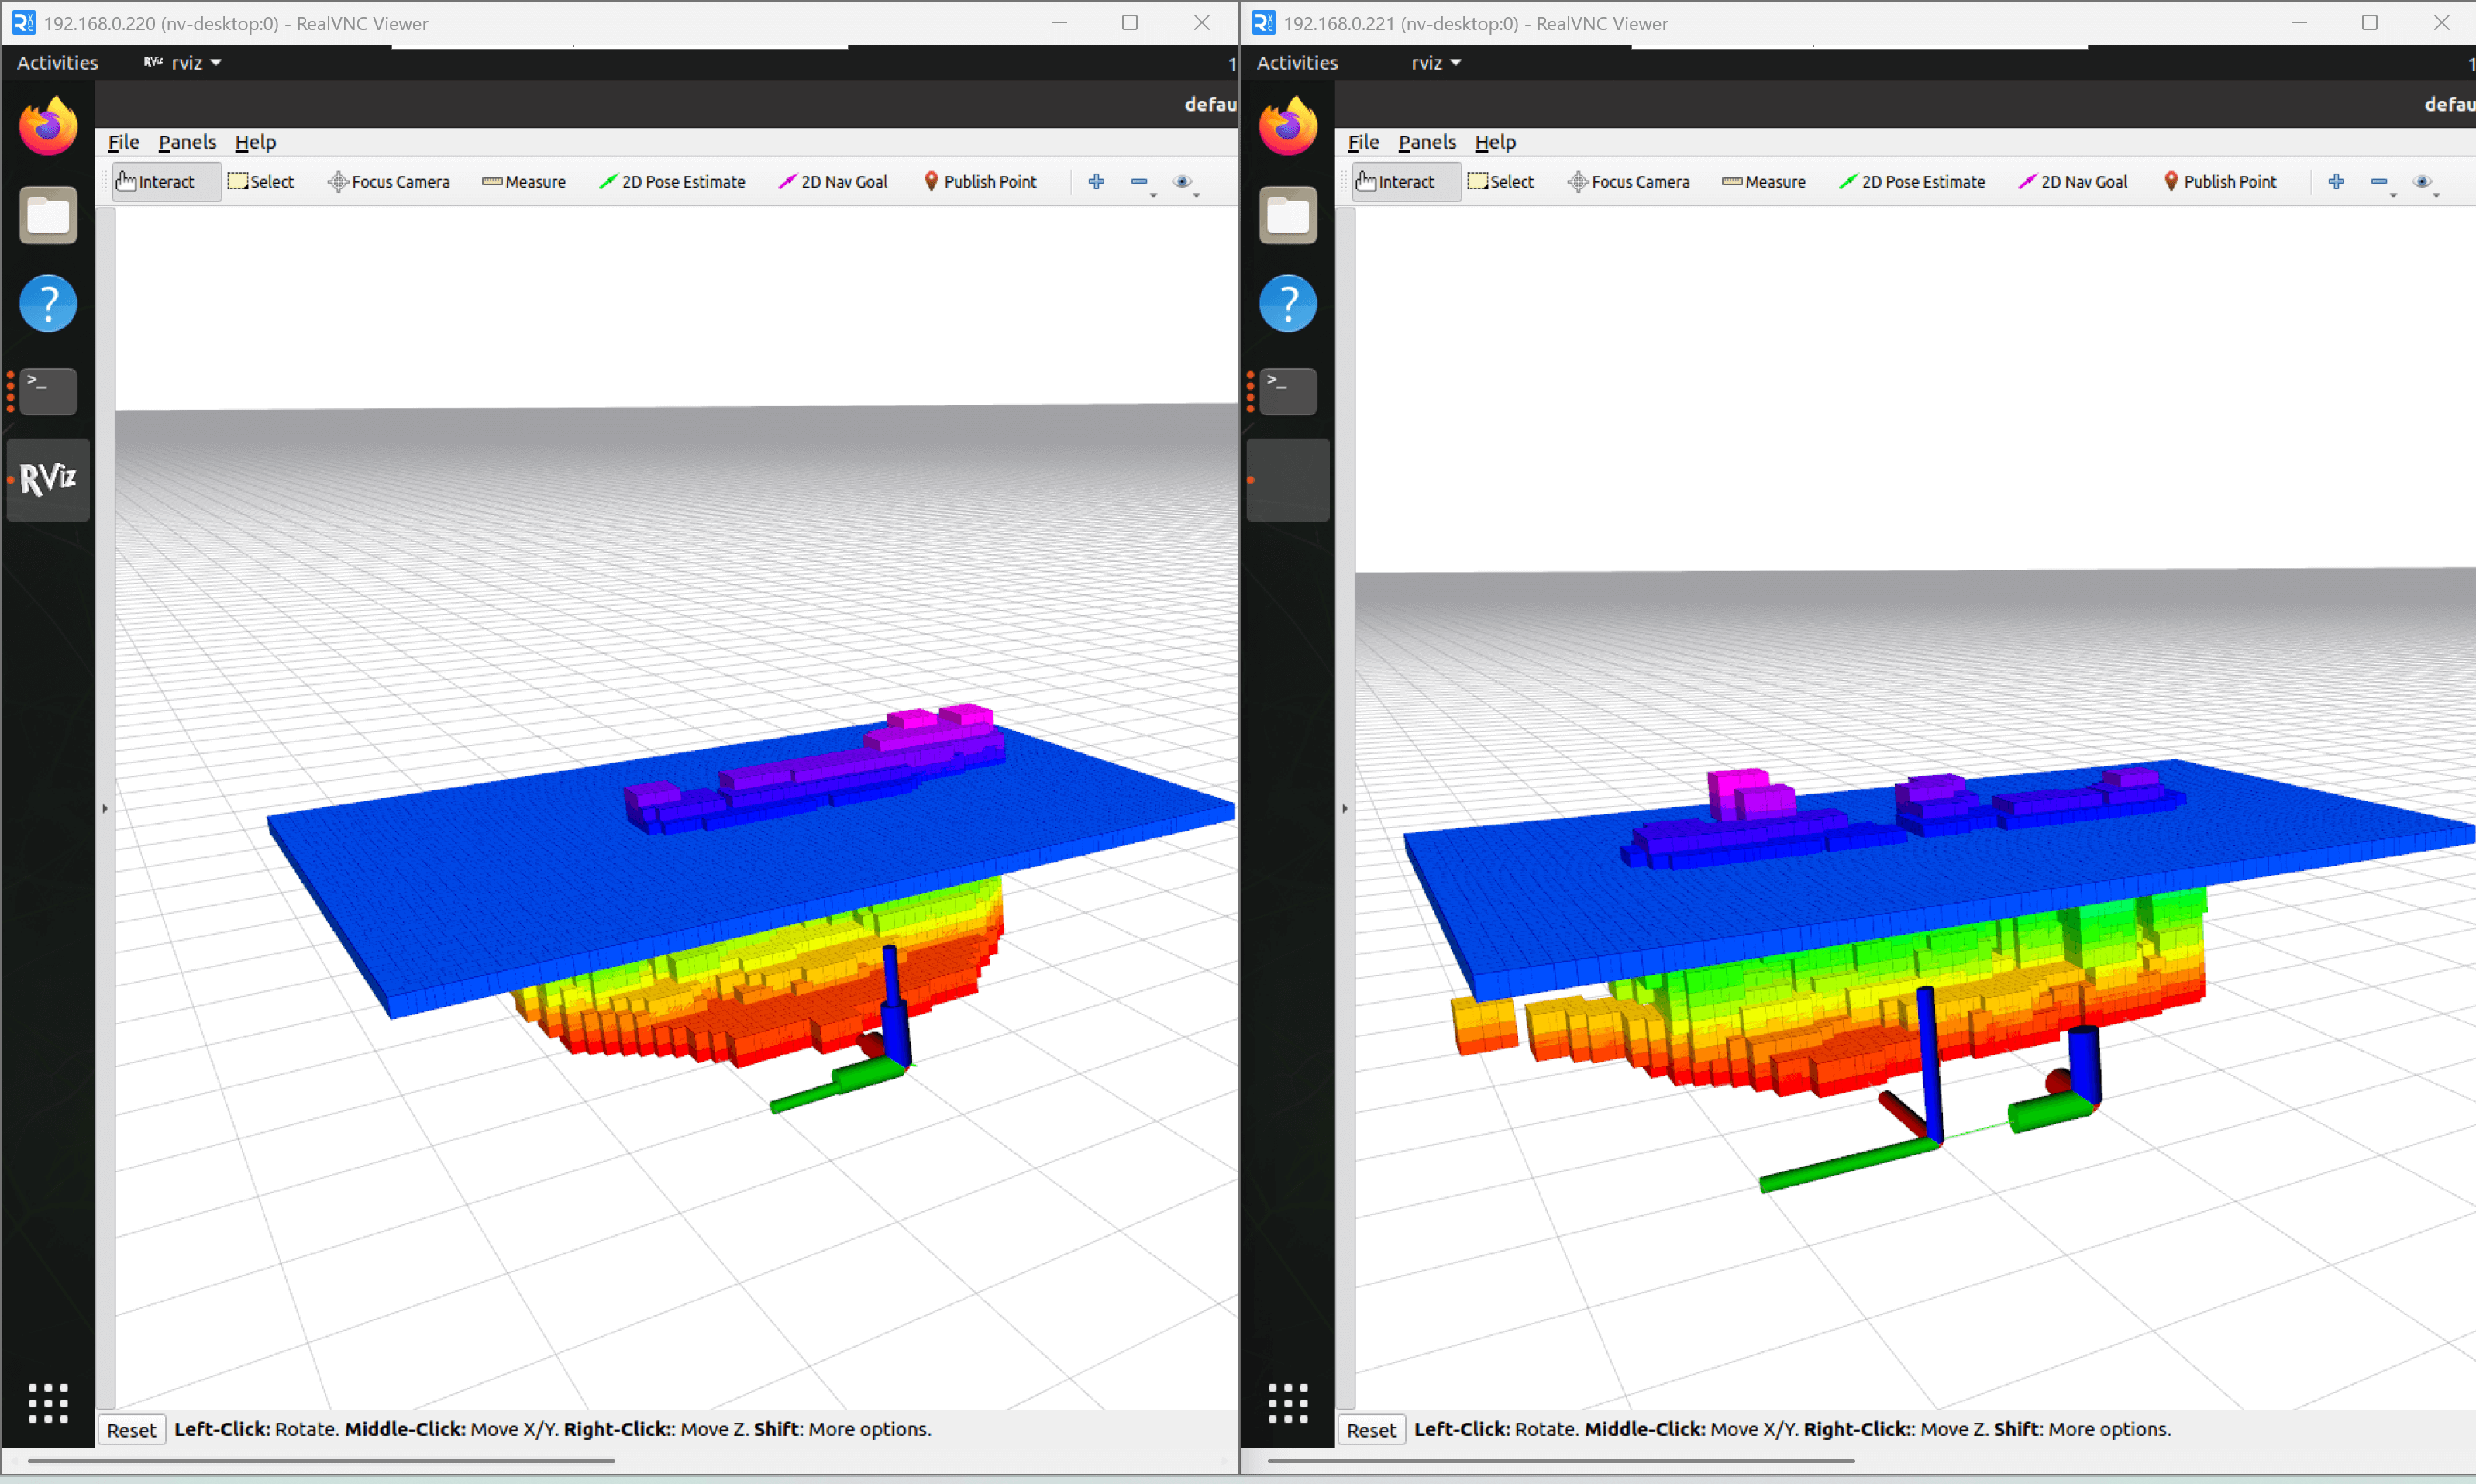This screenshot has width=2476, height=1484.
Task: Expand left side panel arrow in right viewer
Action: (1345, 808)
